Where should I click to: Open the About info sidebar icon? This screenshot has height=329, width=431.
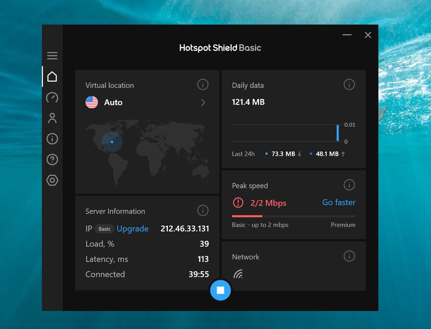pos(52,139)
